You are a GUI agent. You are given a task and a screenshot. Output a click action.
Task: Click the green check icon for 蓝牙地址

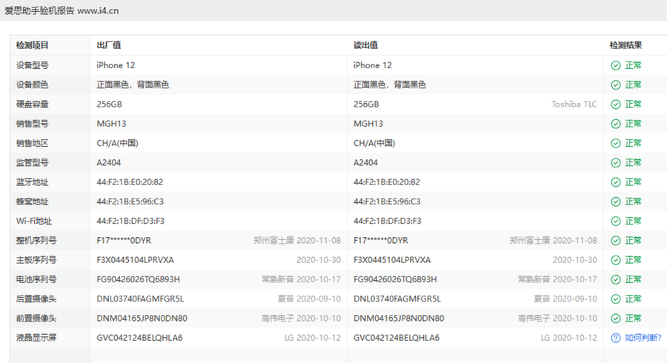click(616, 182)
